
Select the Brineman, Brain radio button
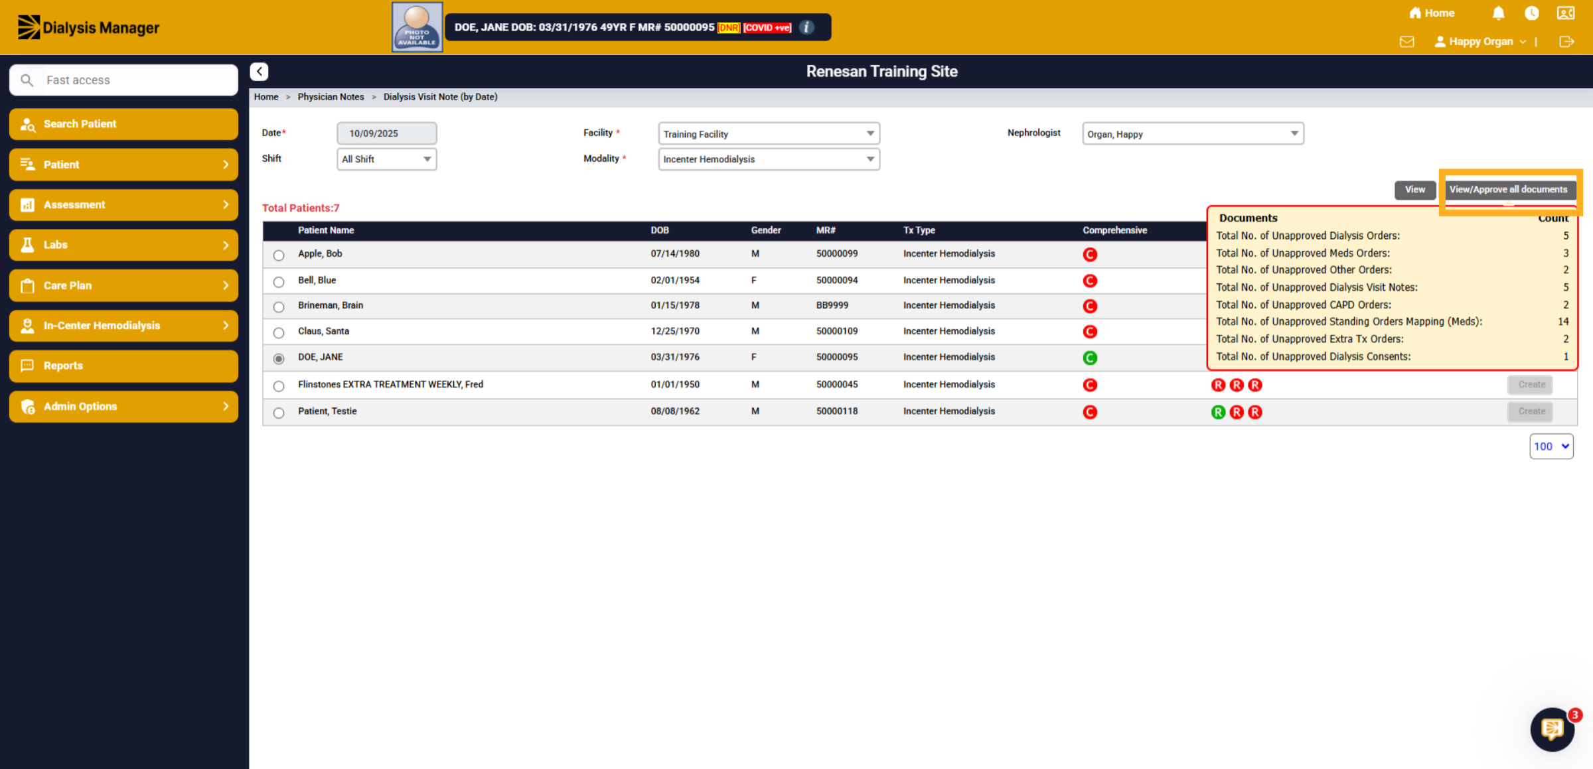(x=279, y=307)
